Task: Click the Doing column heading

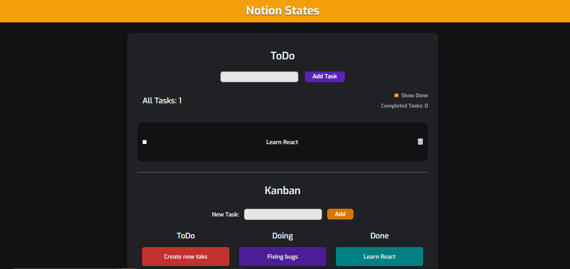Action: pos(282,236)
